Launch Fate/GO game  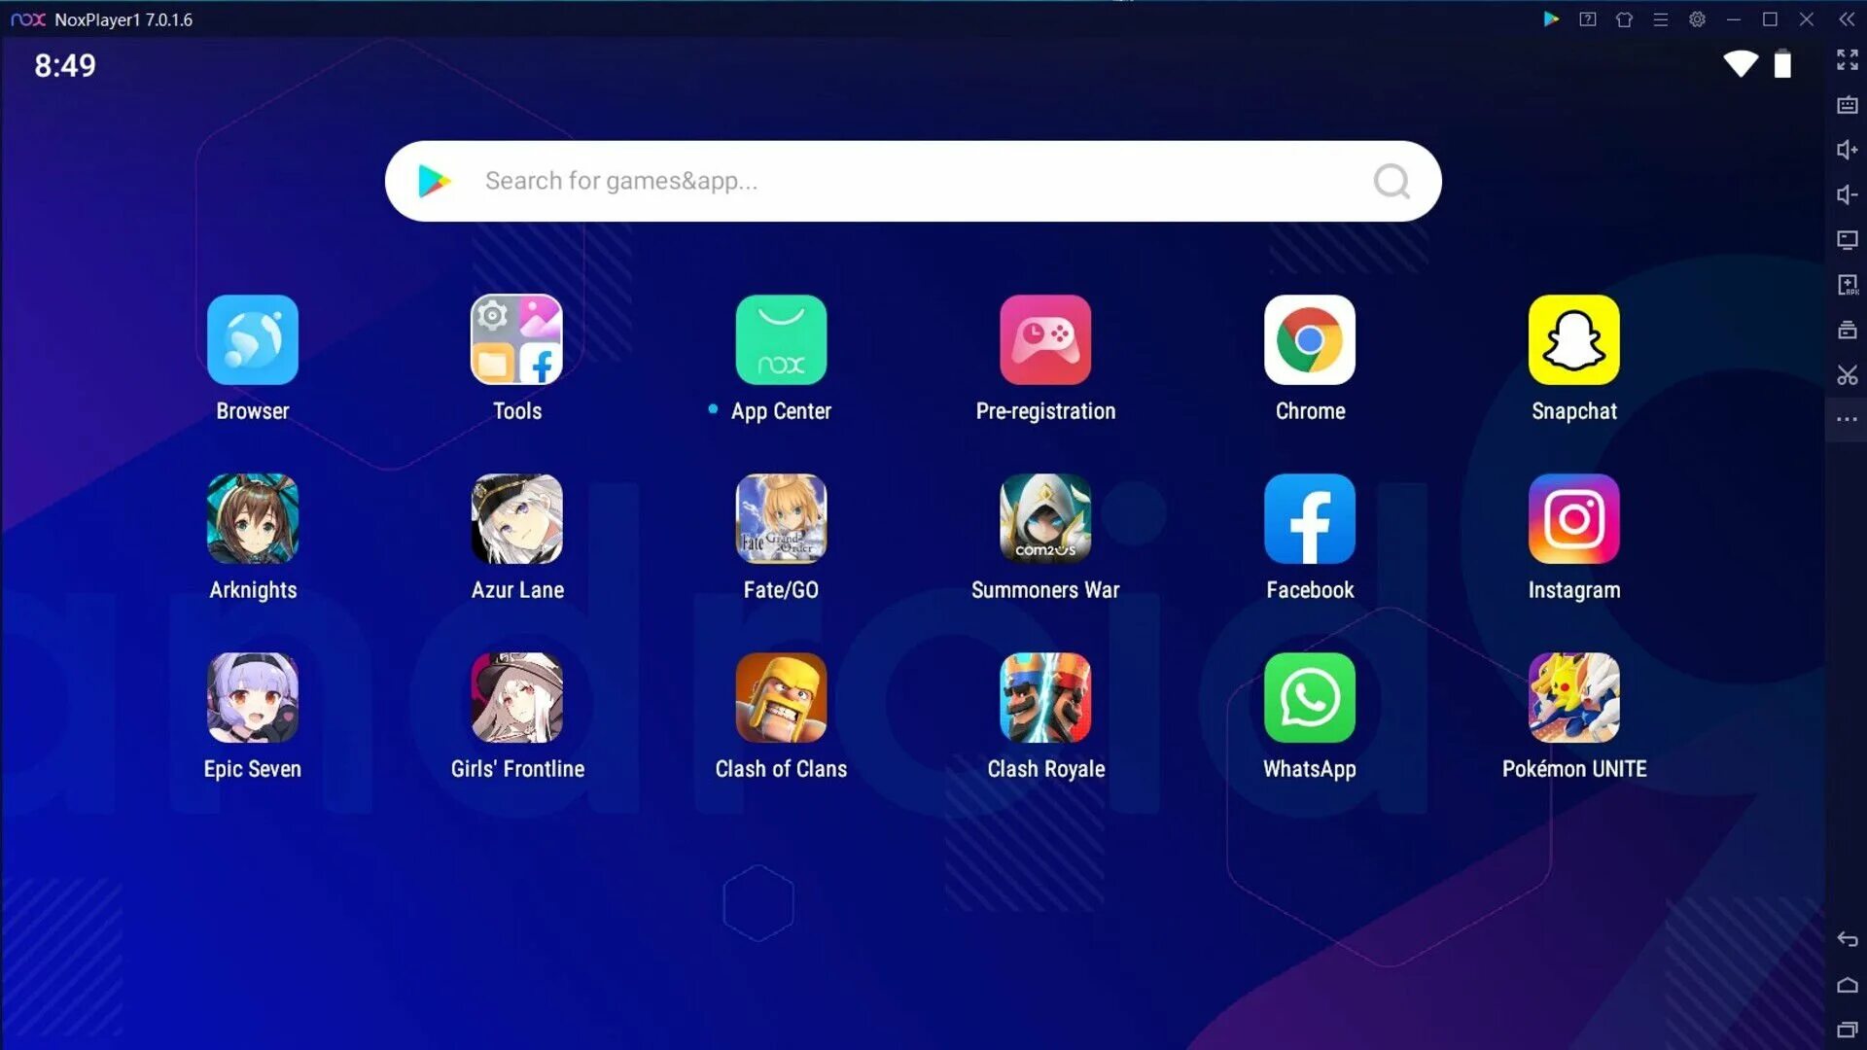tap(780, 518)
